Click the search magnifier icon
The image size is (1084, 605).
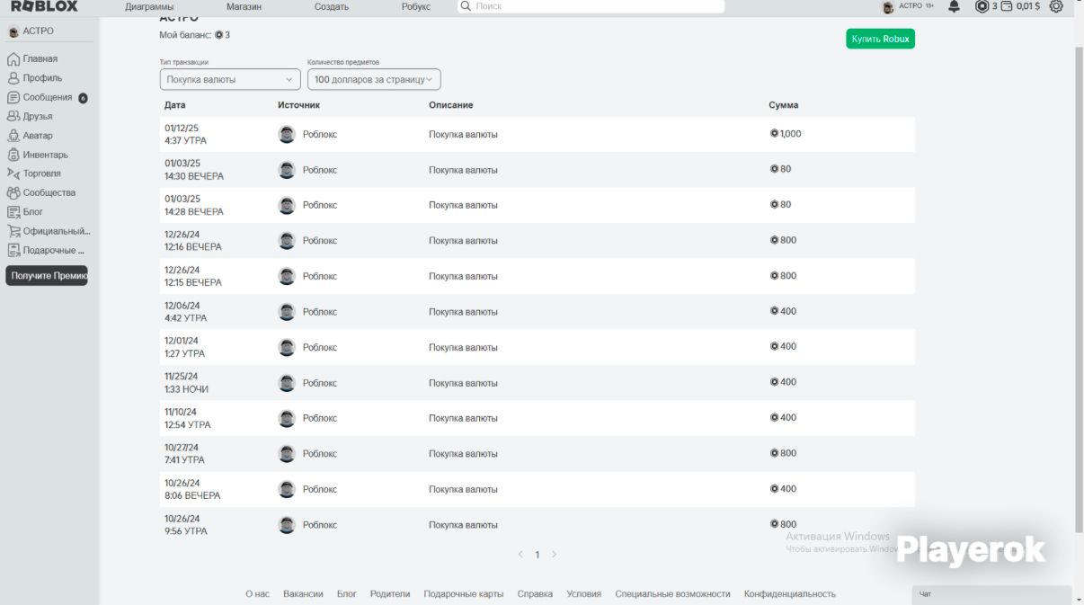click(465, 6)
